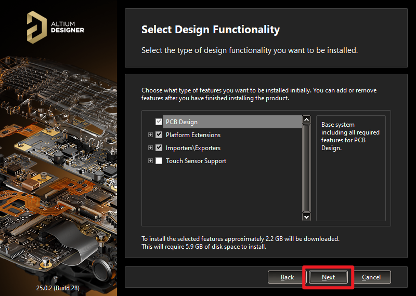
Task: Click the feature list vertical scrollbar track
Action: 306,168
